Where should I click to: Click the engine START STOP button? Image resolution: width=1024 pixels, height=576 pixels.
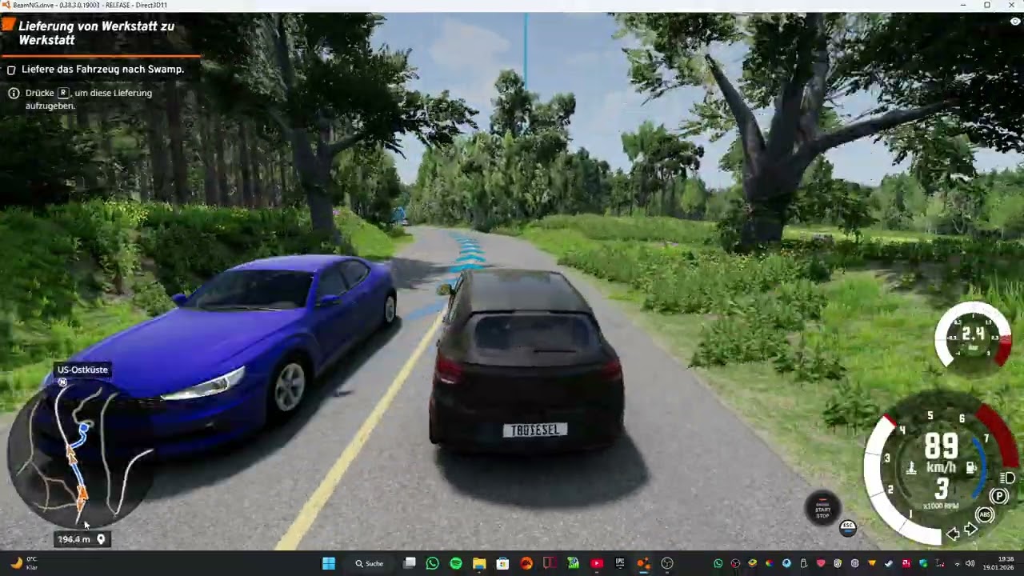click(822, 509)
